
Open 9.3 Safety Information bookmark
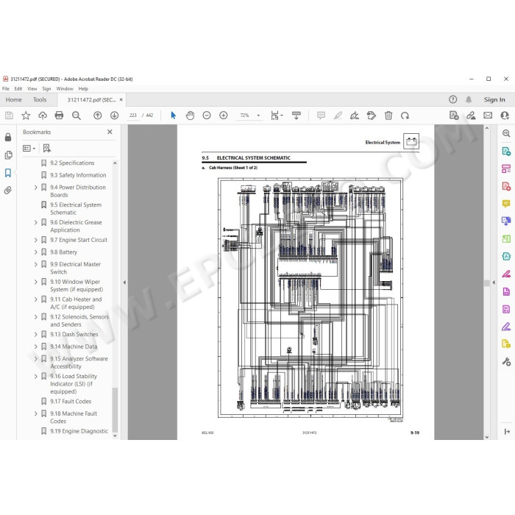(x=78, y=175)
